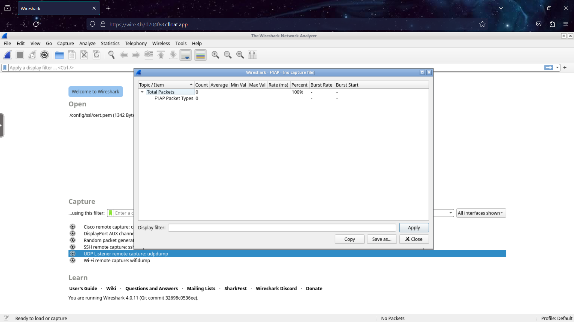
Task: Open the Wireless menu
Action: click(x=161, y=43)
